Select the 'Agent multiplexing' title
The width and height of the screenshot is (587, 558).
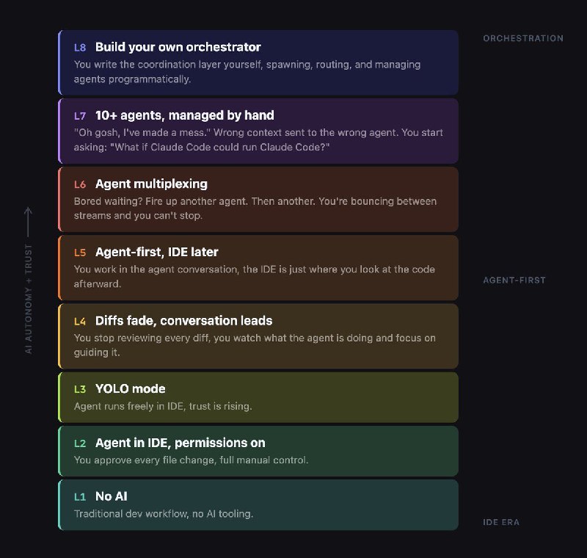point(151,184)
